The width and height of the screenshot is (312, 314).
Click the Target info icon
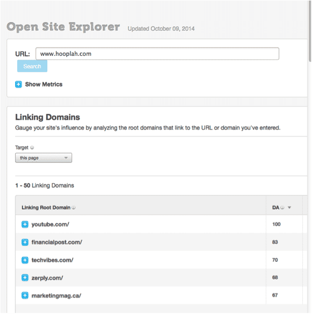click(x=32, y=147)
